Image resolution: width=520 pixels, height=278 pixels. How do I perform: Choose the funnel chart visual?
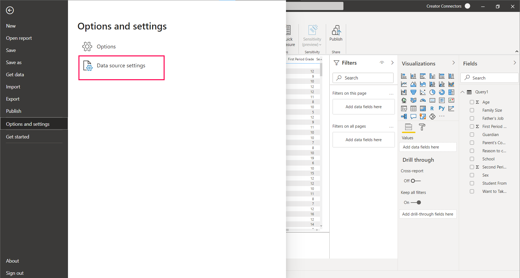[413, 92]
